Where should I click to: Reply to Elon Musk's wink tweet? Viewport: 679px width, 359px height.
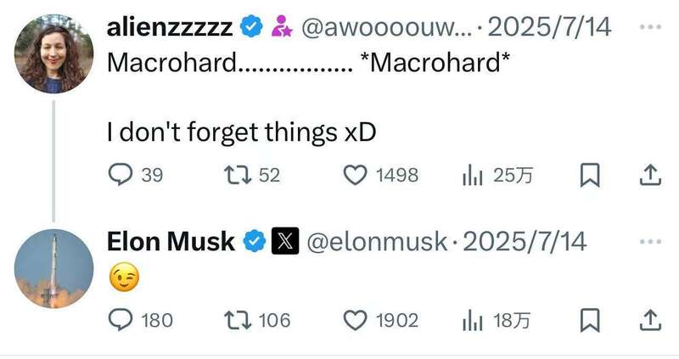[122, 320]
